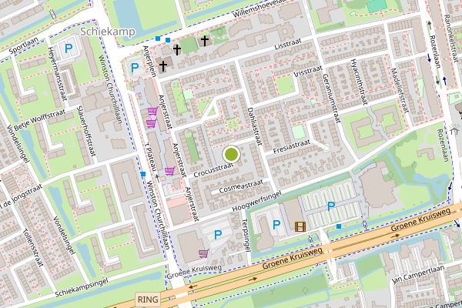Click the second shopping cart icon above 't Plateau

coord(151,123)
